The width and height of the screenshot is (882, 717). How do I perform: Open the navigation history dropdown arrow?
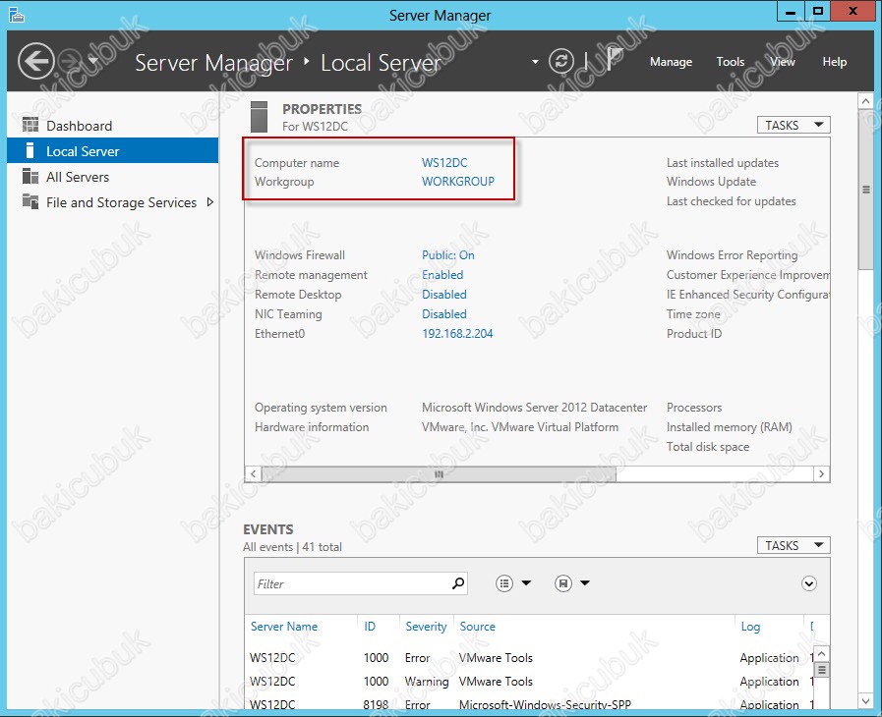[x=93, y=61]
